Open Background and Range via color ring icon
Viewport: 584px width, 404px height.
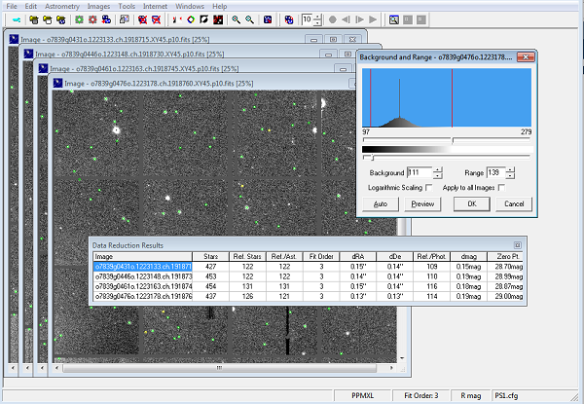[x=191, y=20]
